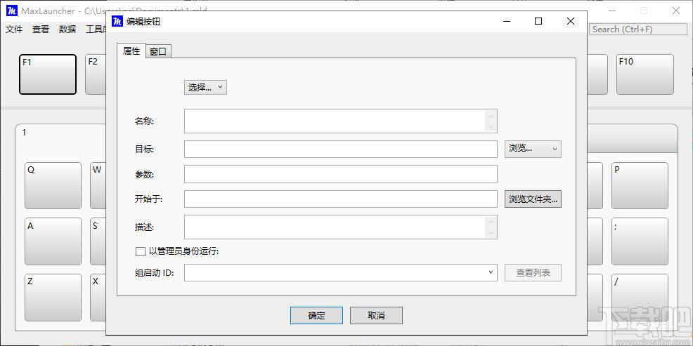Select the Q key button in MaxLauncher
This screenshot has height=346, width=693.
click(53, 185)
